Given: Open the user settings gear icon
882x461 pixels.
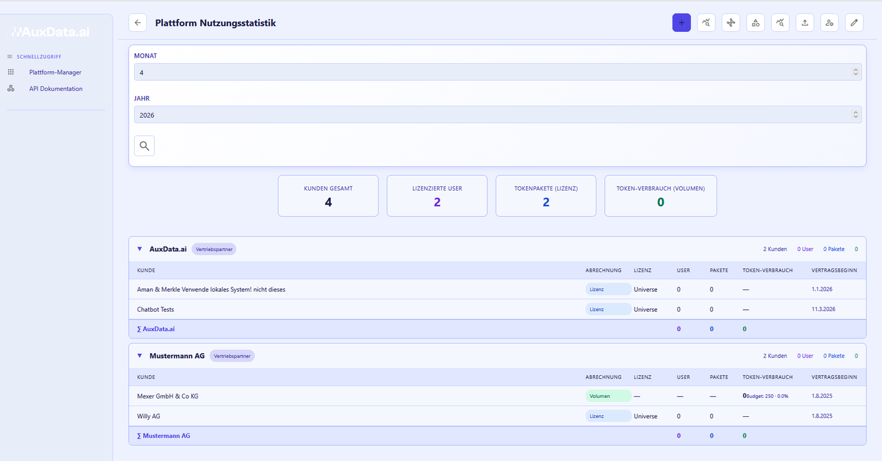Looking at the screenshot, I should click(x=829, y=23).
